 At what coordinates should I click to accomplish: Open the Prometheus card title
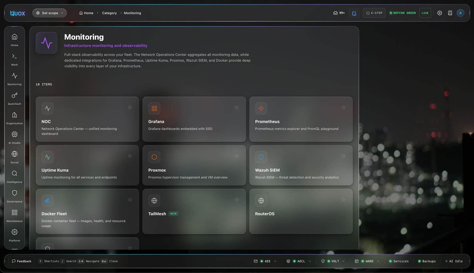pyautogui.click(x=267, y=122)
